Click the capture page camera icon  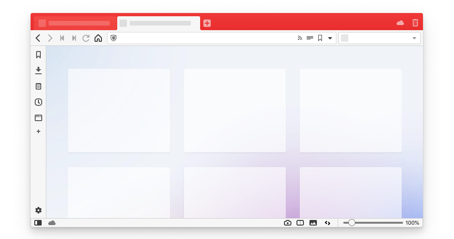click(288, 223)
